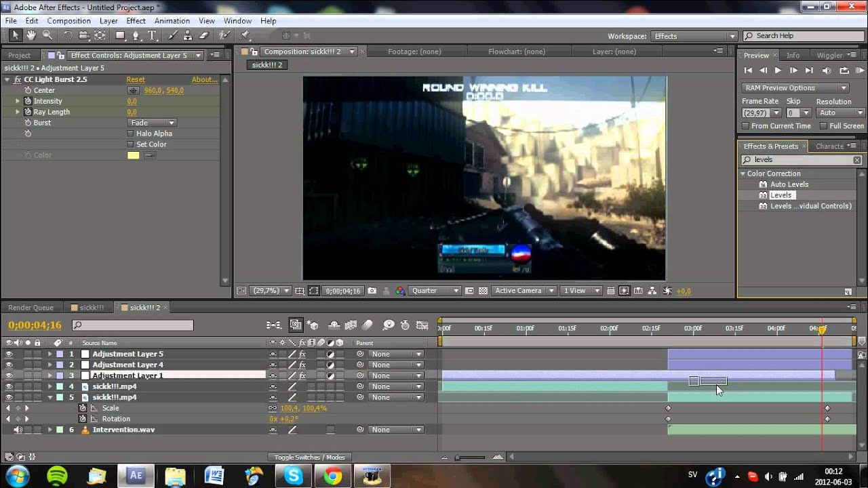Select the Horizontal Type tool
868x488 pixels.
click(152, 35)
